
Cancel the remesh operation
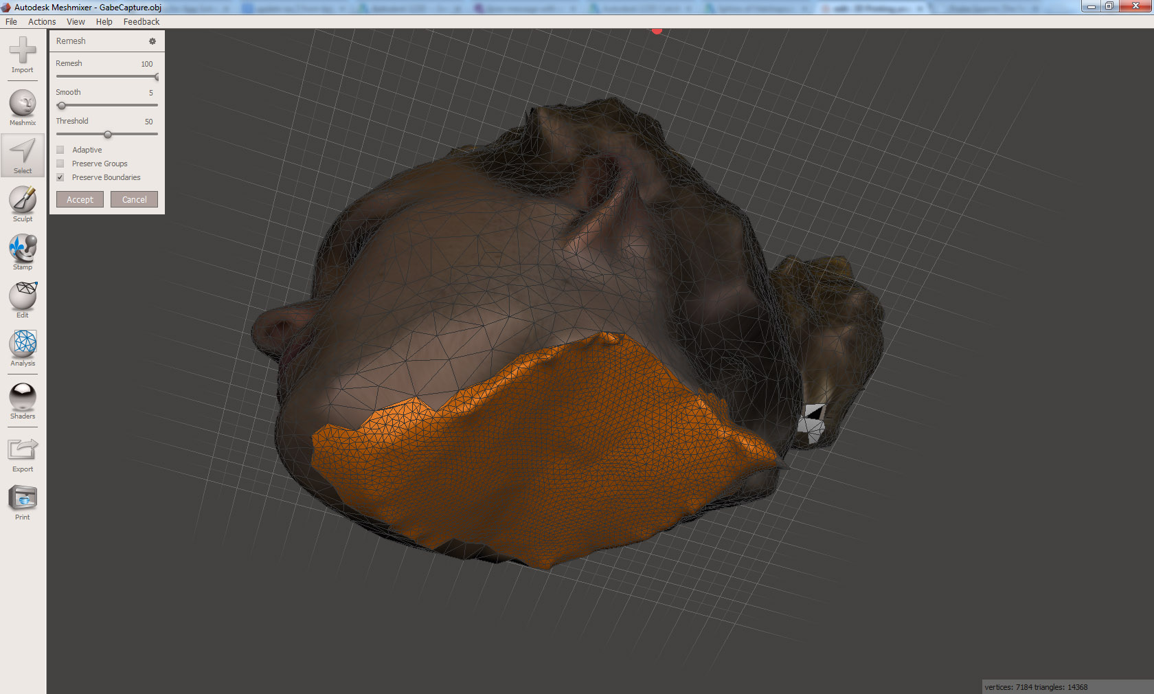134,199
